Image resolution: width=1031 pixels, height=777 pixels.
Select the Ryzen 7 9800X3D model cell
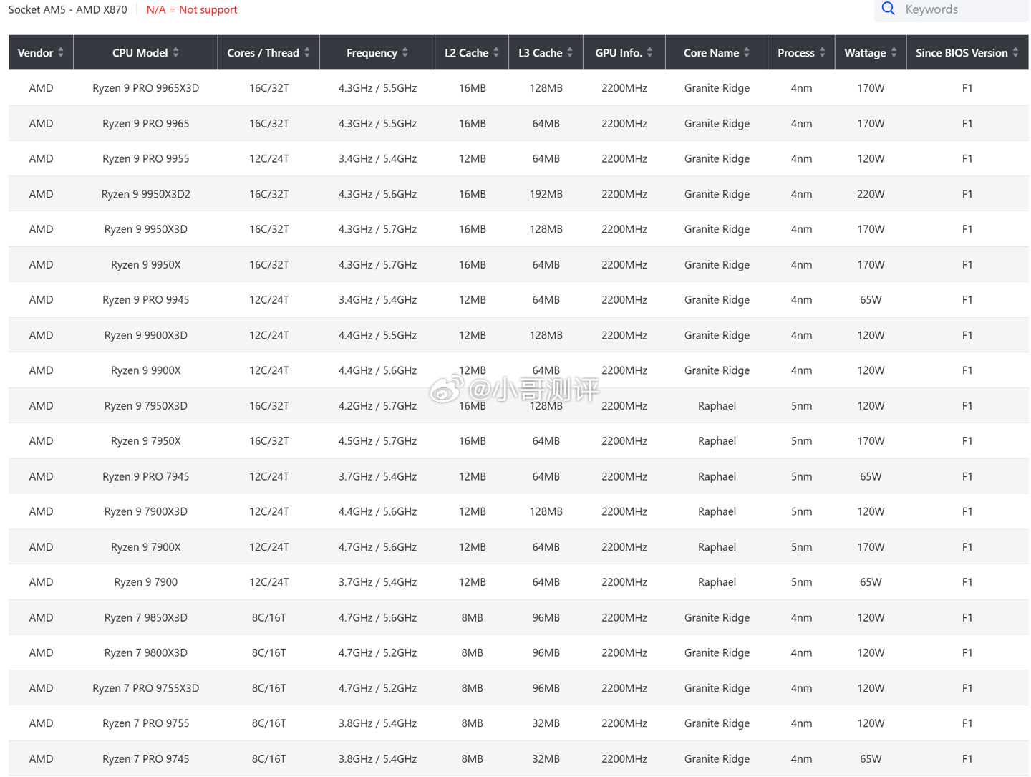click(146, 653)
